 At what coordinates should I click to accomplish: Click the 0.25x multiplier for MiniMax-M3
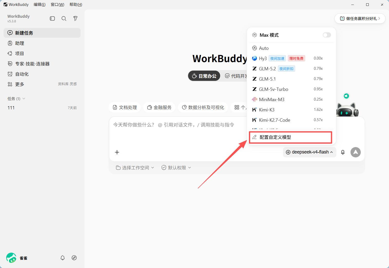tap(318, 99)
